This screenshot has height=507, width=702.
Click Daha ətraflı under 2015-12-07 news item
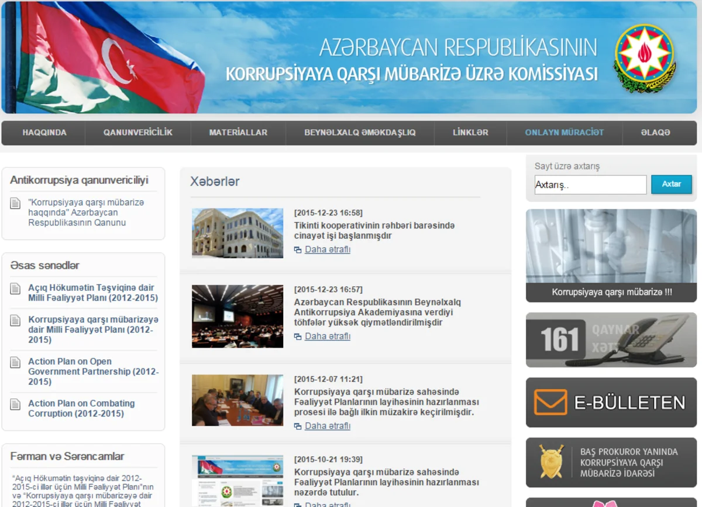coord(328,426)
